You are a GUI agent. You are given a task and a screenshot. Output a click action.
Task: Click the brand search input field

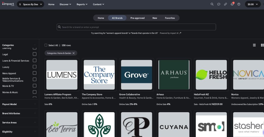pyautogui.click(x=136, y=27)
